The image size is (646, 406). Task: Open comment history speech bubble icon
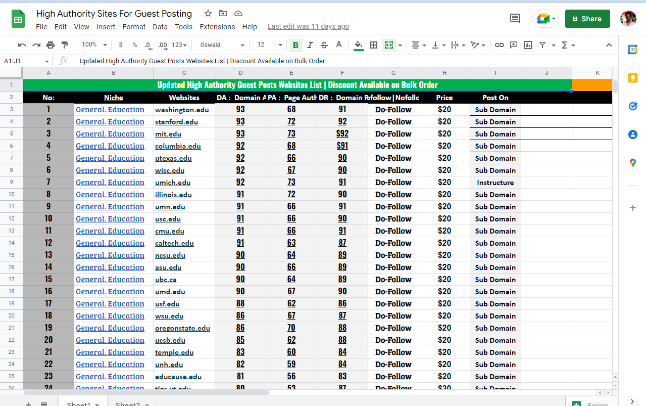pyautogui.click(x=515, y=19)
